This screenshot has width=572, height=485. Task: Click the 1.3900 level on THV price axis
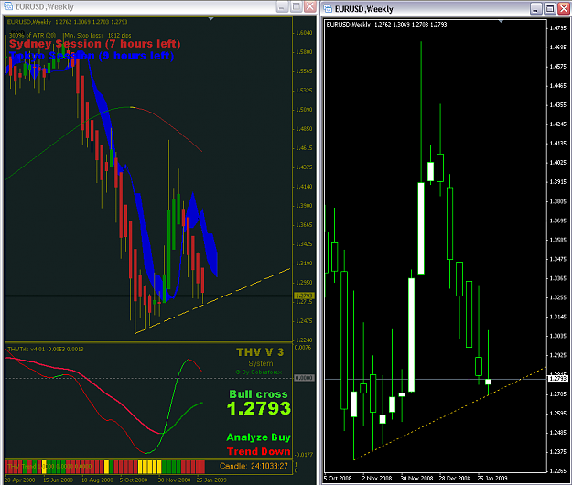303,206
